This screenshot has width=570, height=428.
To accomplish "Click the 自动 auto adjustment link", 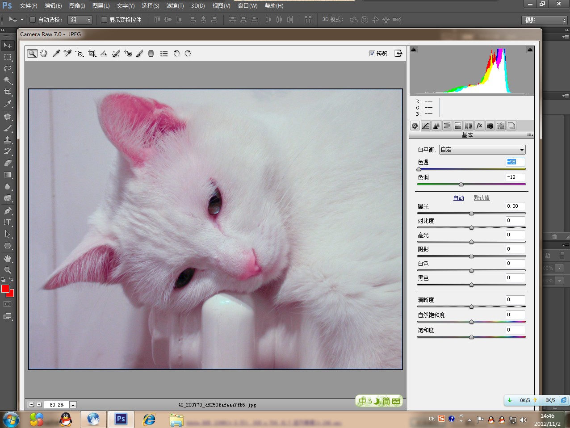I will pyautogui.click(x=459, y=198).
